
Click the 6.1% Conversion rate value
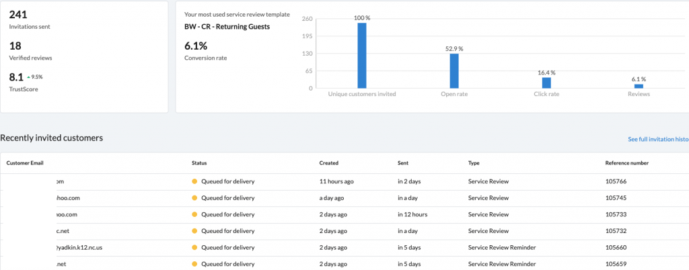196,46
